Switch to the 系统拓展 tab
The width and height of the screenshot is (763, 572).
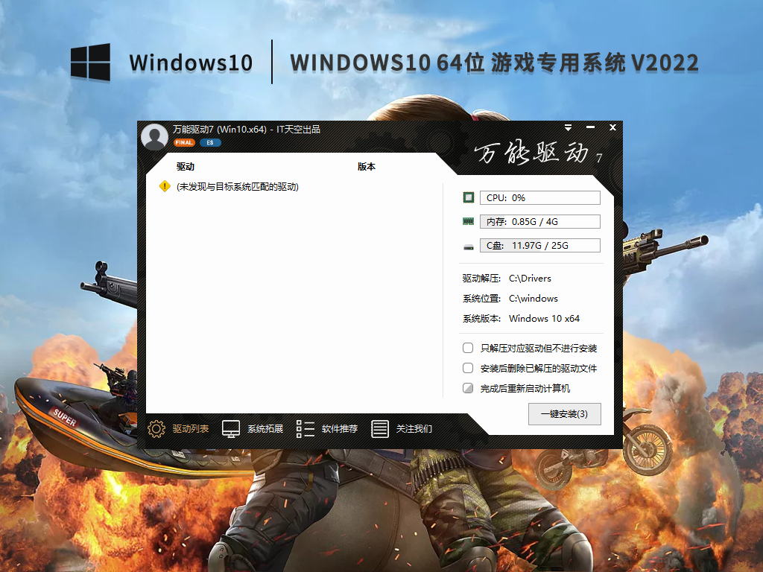[265, 428]
